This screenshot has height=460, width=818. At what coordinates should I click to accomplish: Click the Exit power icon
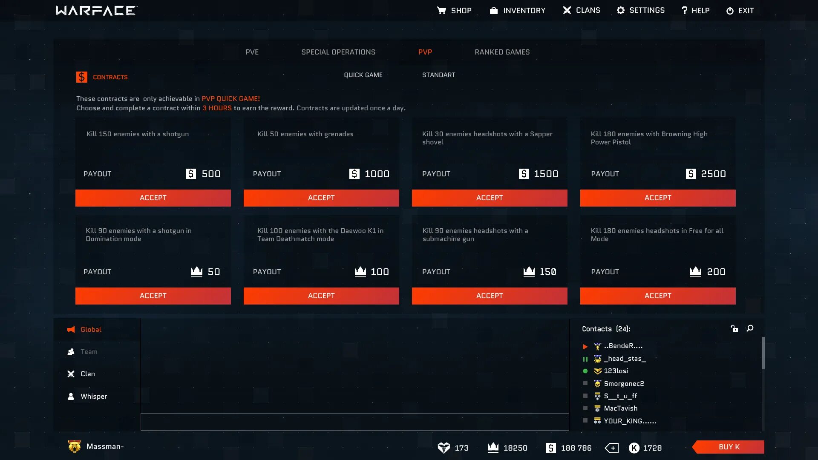tap(730, 11)
